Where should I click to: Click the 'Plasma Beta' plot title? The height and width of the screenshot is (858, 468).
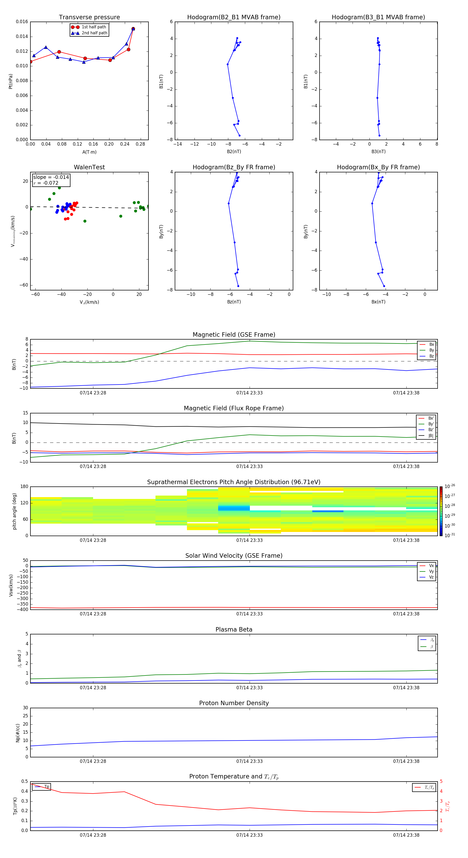(x=234, y=630)
